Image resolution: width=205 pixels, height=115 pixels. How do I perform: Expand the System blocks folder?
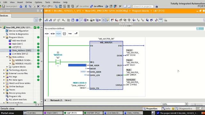point(7,67)
